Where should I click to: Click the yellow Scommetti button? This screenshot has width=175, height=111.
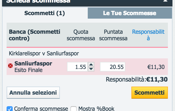point(150,93)
